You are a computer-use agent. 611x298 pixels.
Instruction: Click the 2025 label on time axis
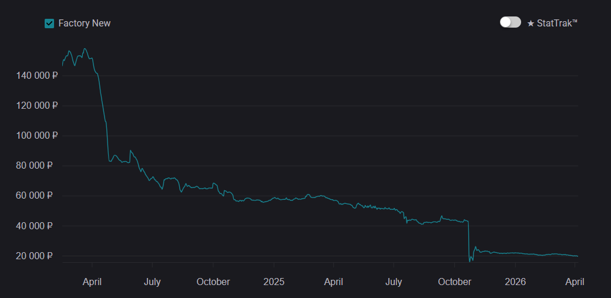(x=274, y=282)
